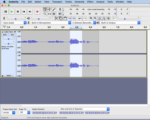Click the 5.0 mark on timeline ruler
This screenshot has height=120, width=150.
90,27
